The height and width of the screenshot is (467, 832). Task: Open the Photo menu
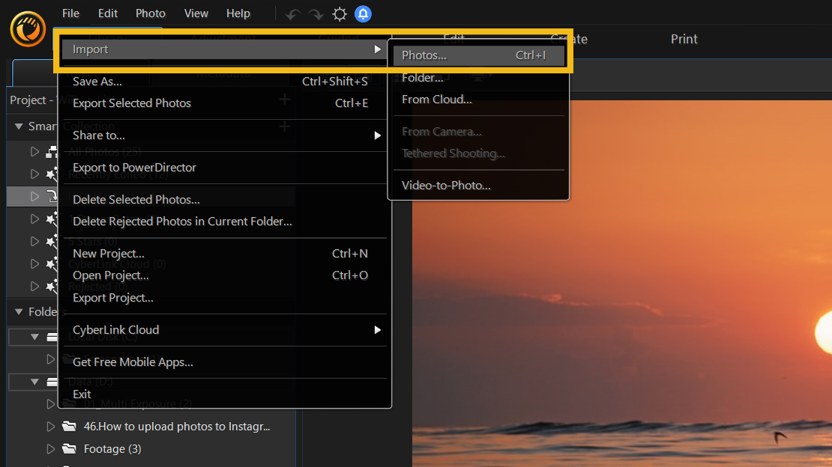[150, 13]
